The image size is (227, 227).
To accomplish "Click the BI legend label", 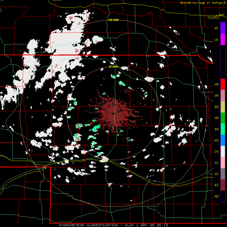I will point(216,185).
